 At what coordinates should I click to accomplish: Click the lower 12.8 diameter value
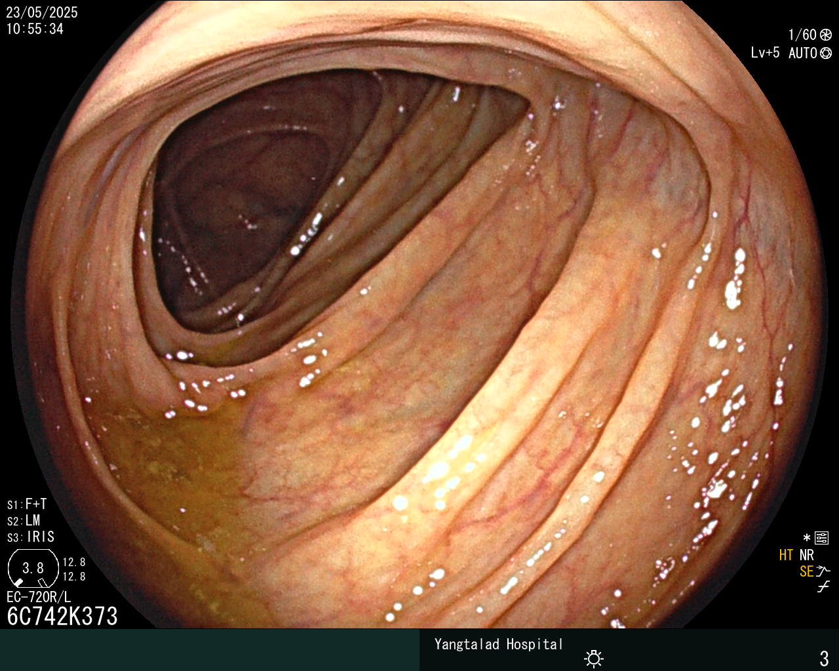tap(74, 577)
